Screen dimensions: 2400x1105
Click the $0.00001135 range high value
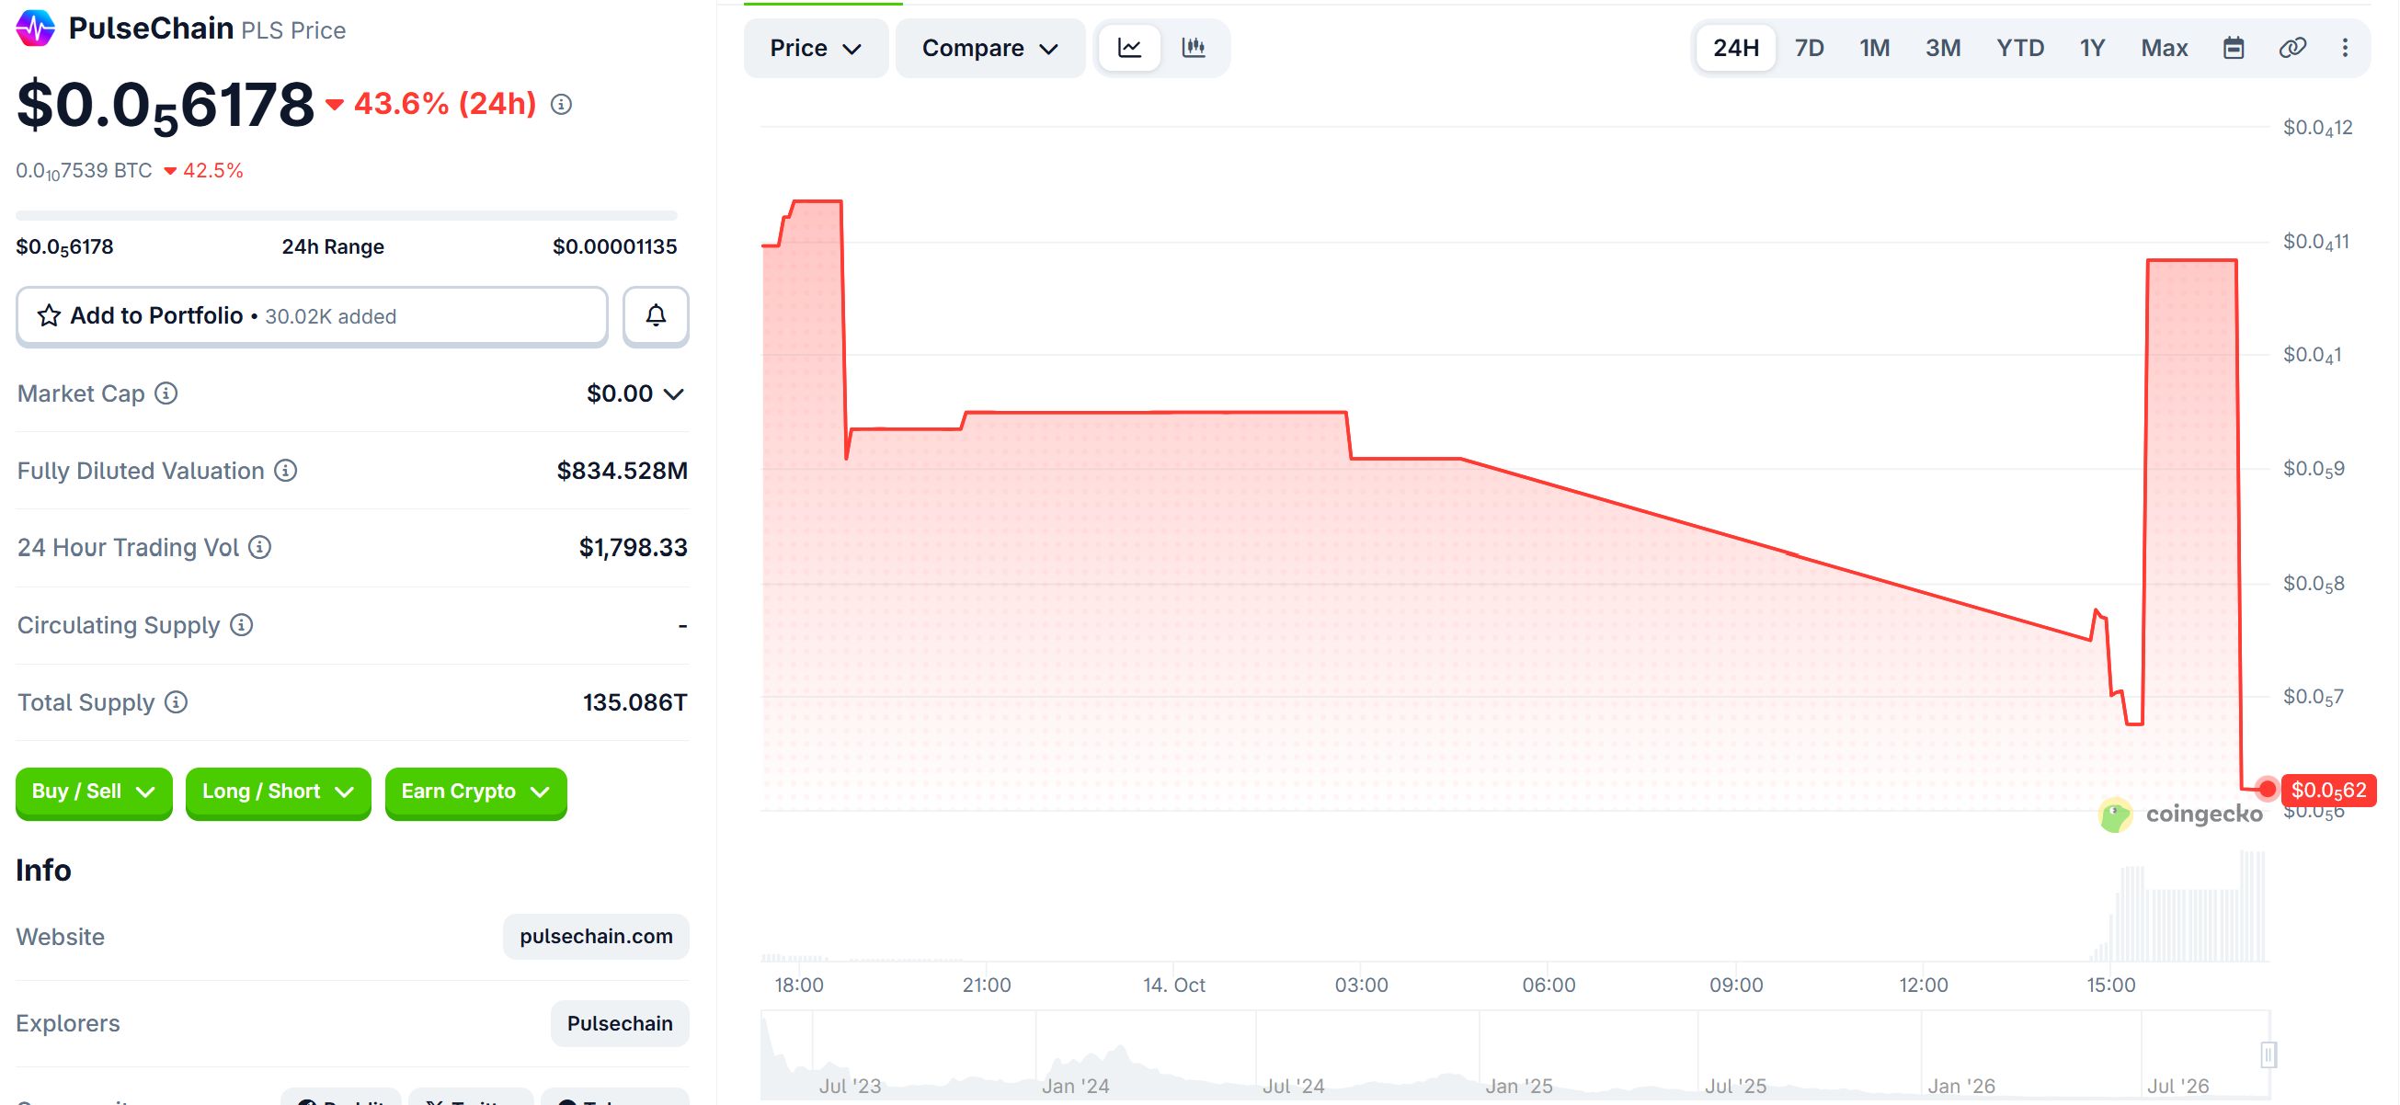(x=615, y=247)
